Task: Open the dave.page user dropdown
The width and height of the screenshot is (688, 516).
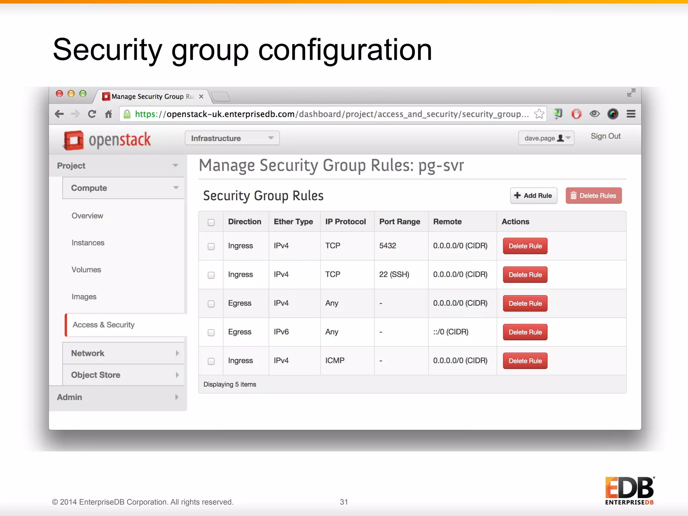Action: (x=546, y=138)
